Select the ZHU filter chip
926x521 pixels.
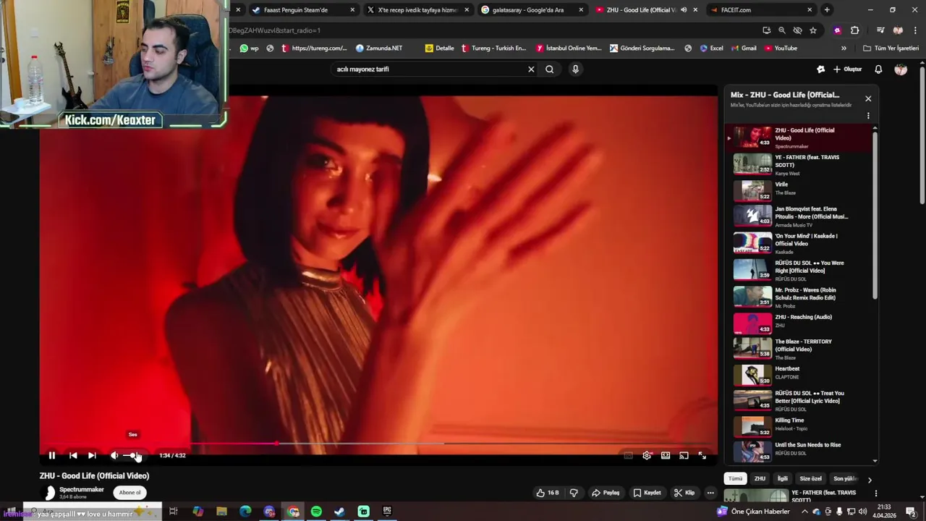pos(760,479)
